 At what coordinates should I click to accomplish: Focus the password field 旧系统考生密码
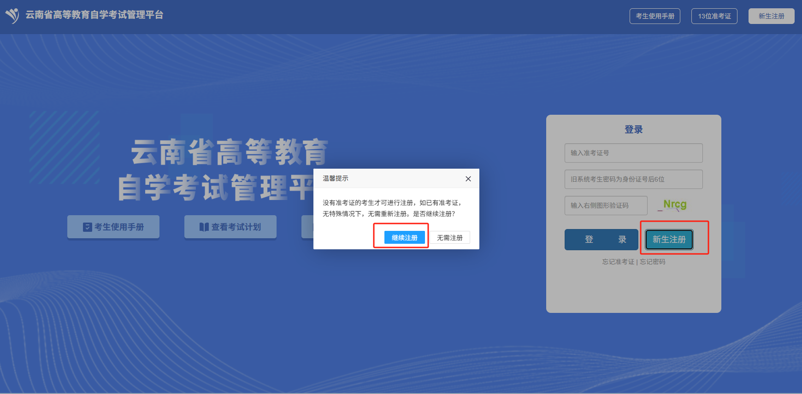point(634,179)
